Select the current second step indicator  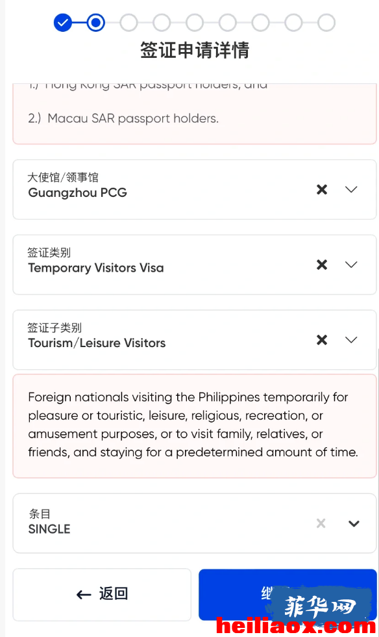pyautogui.click(x=96, y=23)
